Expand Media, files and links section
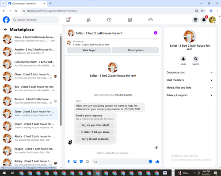This screenshot has height=176, width=221. pos(190,88)
